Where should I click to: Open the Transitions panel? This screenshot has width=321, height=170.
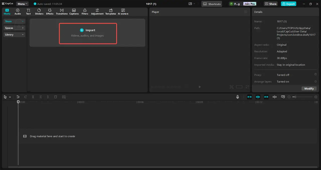tap(62, 11)
